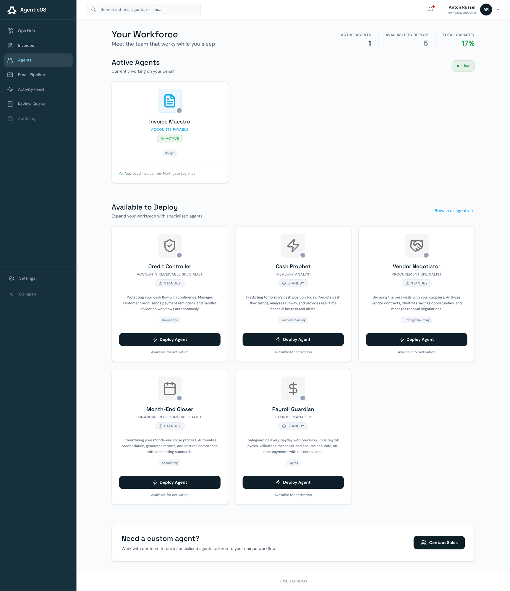This screenshot has width=510, height=591.
Task: Click the Vendor Negotiator title
Action: pyautogui.click(x=416, y=266)
